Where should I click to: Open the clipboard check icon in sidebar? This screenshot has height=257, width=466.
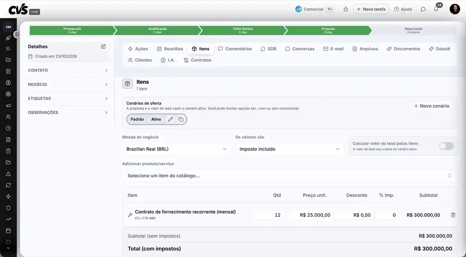point(8,151)
